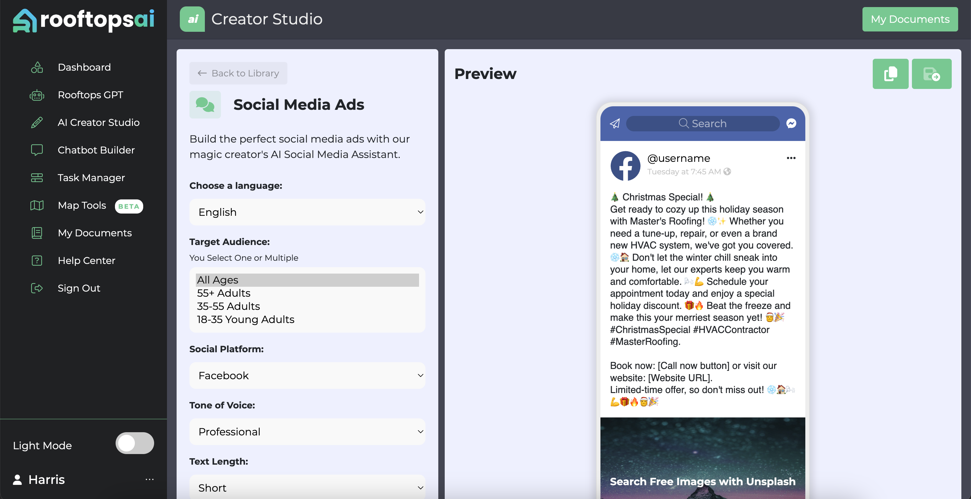
Task: Open user options dots next to Harris
Action: (x=149, y=479)
